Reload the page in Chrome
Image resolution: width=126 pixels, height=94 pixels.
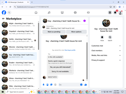point(10,7)
